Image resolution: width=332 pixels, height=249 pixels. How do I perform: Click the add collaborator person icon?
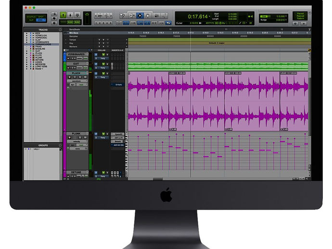click(x=54, y=14)
